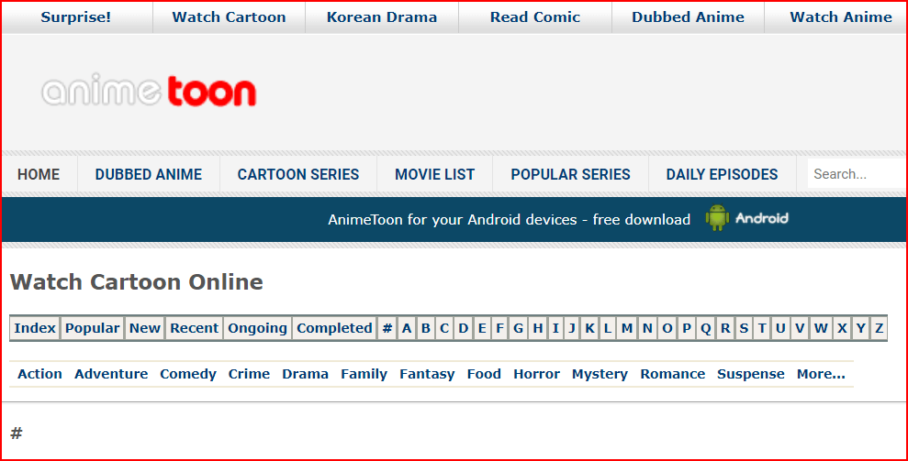Filter cartoons by letter C
This screenshot has height=461, width=908.
444,328
